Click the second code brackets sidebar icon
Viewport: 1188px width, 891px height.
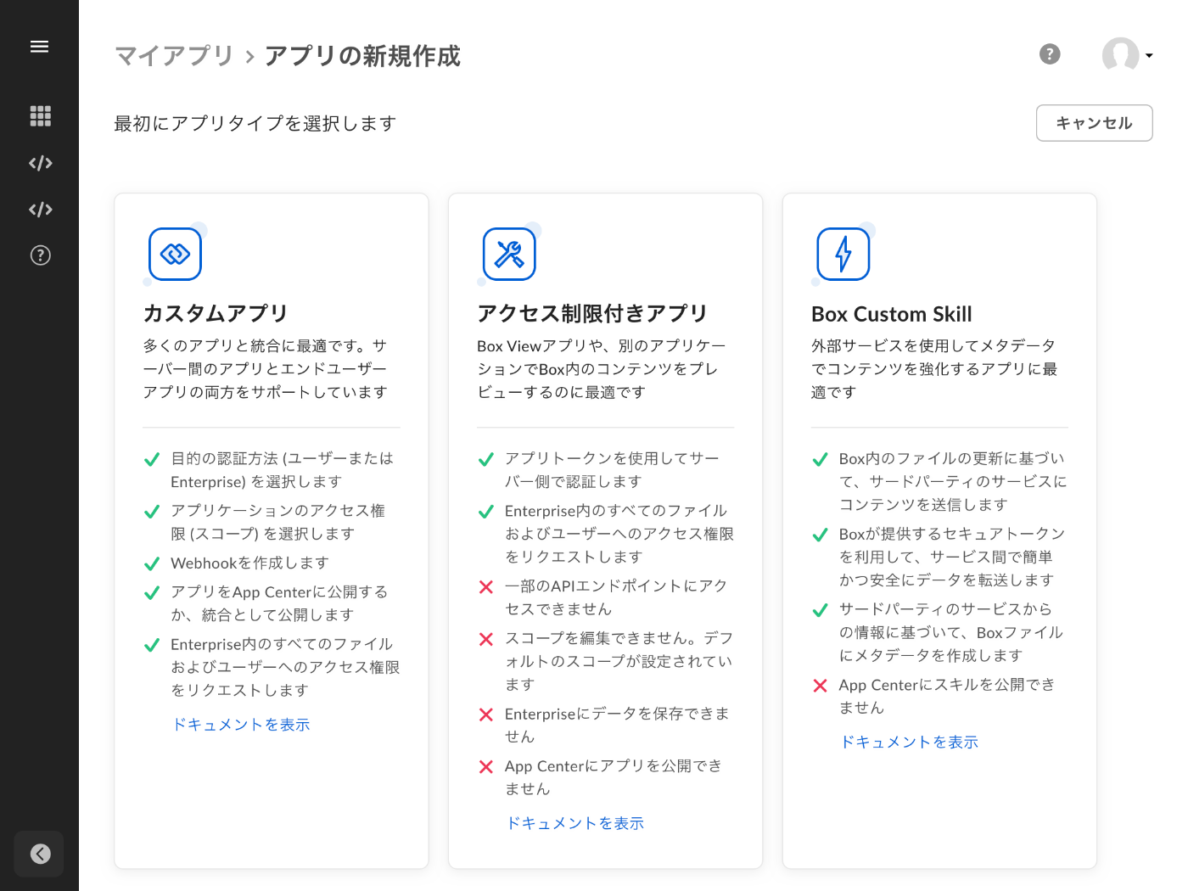40,210
